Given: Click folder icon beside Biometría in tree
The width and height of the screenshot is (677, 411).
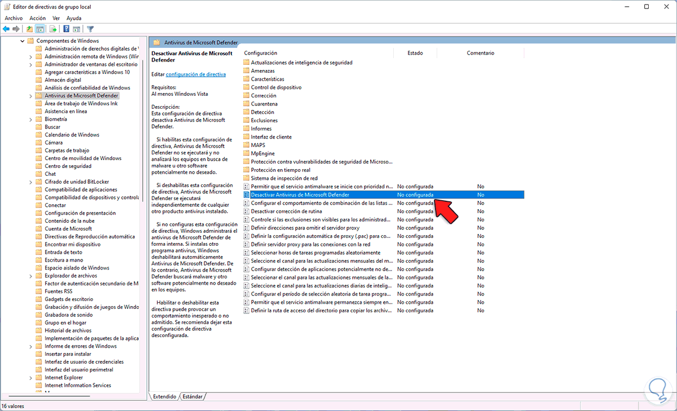Looking at the screenshot, I should (x=39, y=119).
